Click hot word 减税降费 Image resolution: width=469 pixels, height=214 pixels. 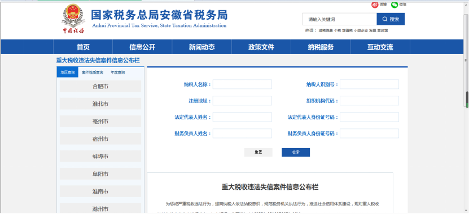coord(326,30)
